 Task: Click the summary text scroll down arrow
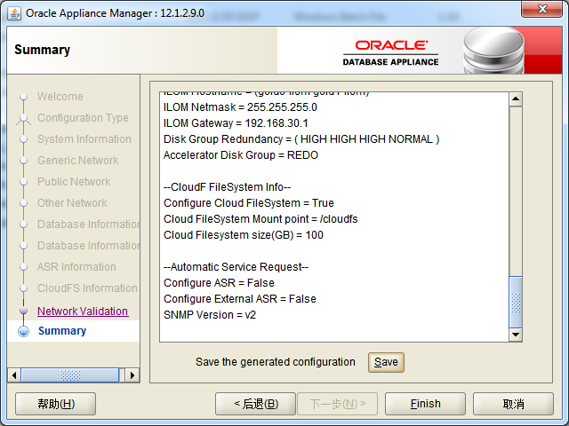(516, 335)
